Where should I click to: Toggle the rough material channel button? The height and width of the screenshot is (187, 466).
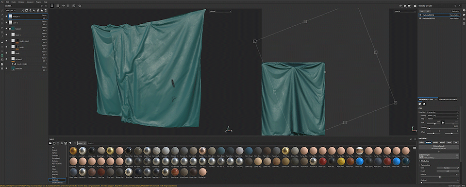click(435, 142)
